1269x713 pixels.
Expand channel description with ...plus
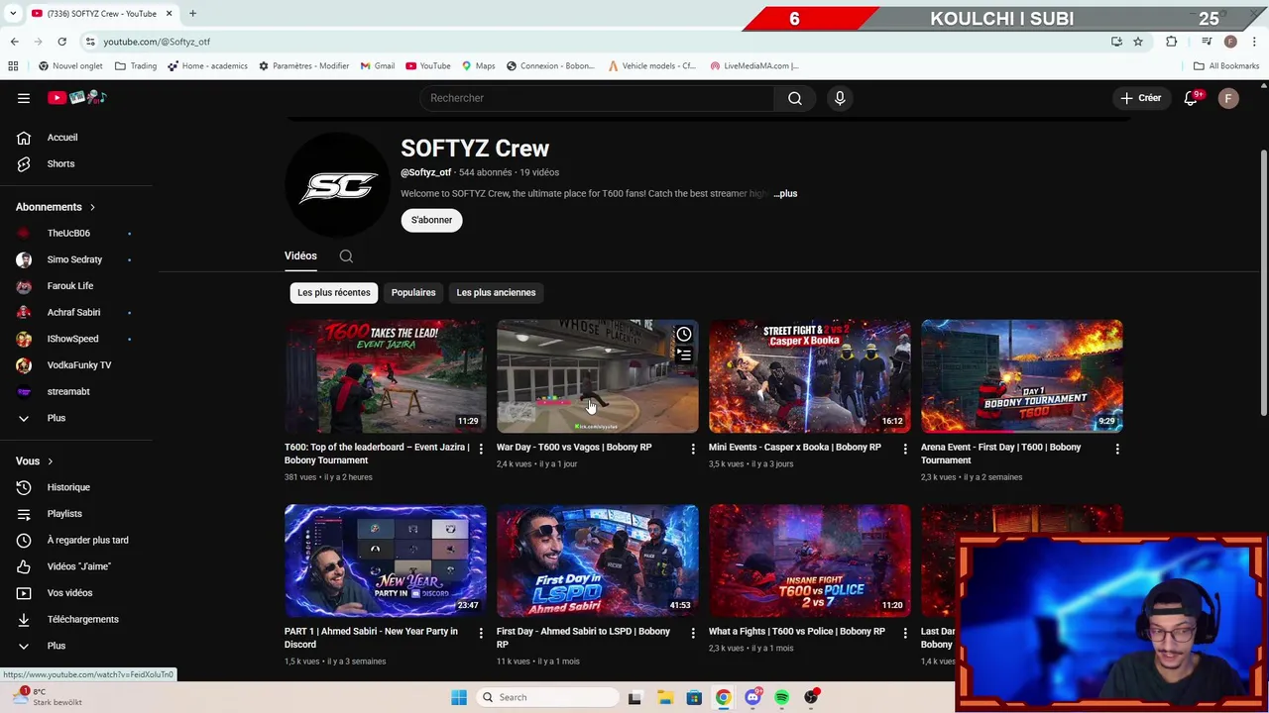pyautogui.click(x=785, y=194)
